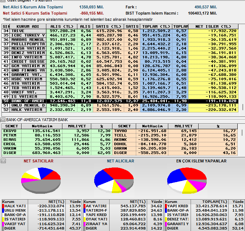This screenshot has height=231, width=245.
Task: Click the yellow swatch beside DENIZ YATI
Action: coord(166,219)
